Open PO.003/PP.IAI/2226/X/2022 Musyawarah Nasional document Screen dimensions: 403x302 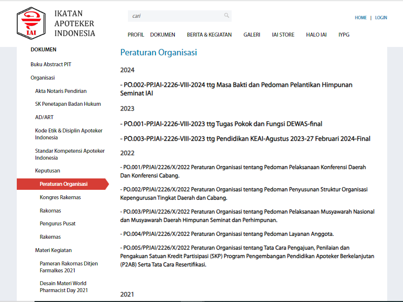pyautogui.click(x=247, y=216)
